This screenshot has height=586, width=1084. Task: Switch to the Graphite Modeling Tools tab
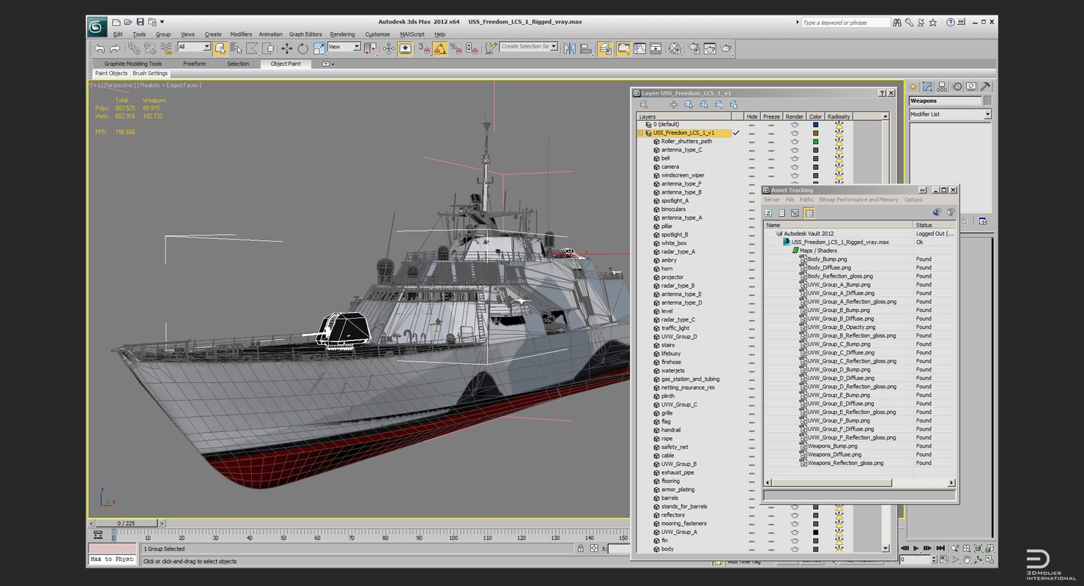(133, 64)
